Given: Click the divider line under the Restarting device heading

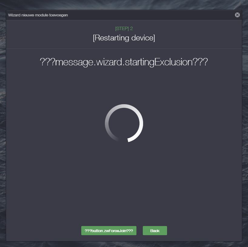Looking at the screenshot, I should [x=124, y=48].
